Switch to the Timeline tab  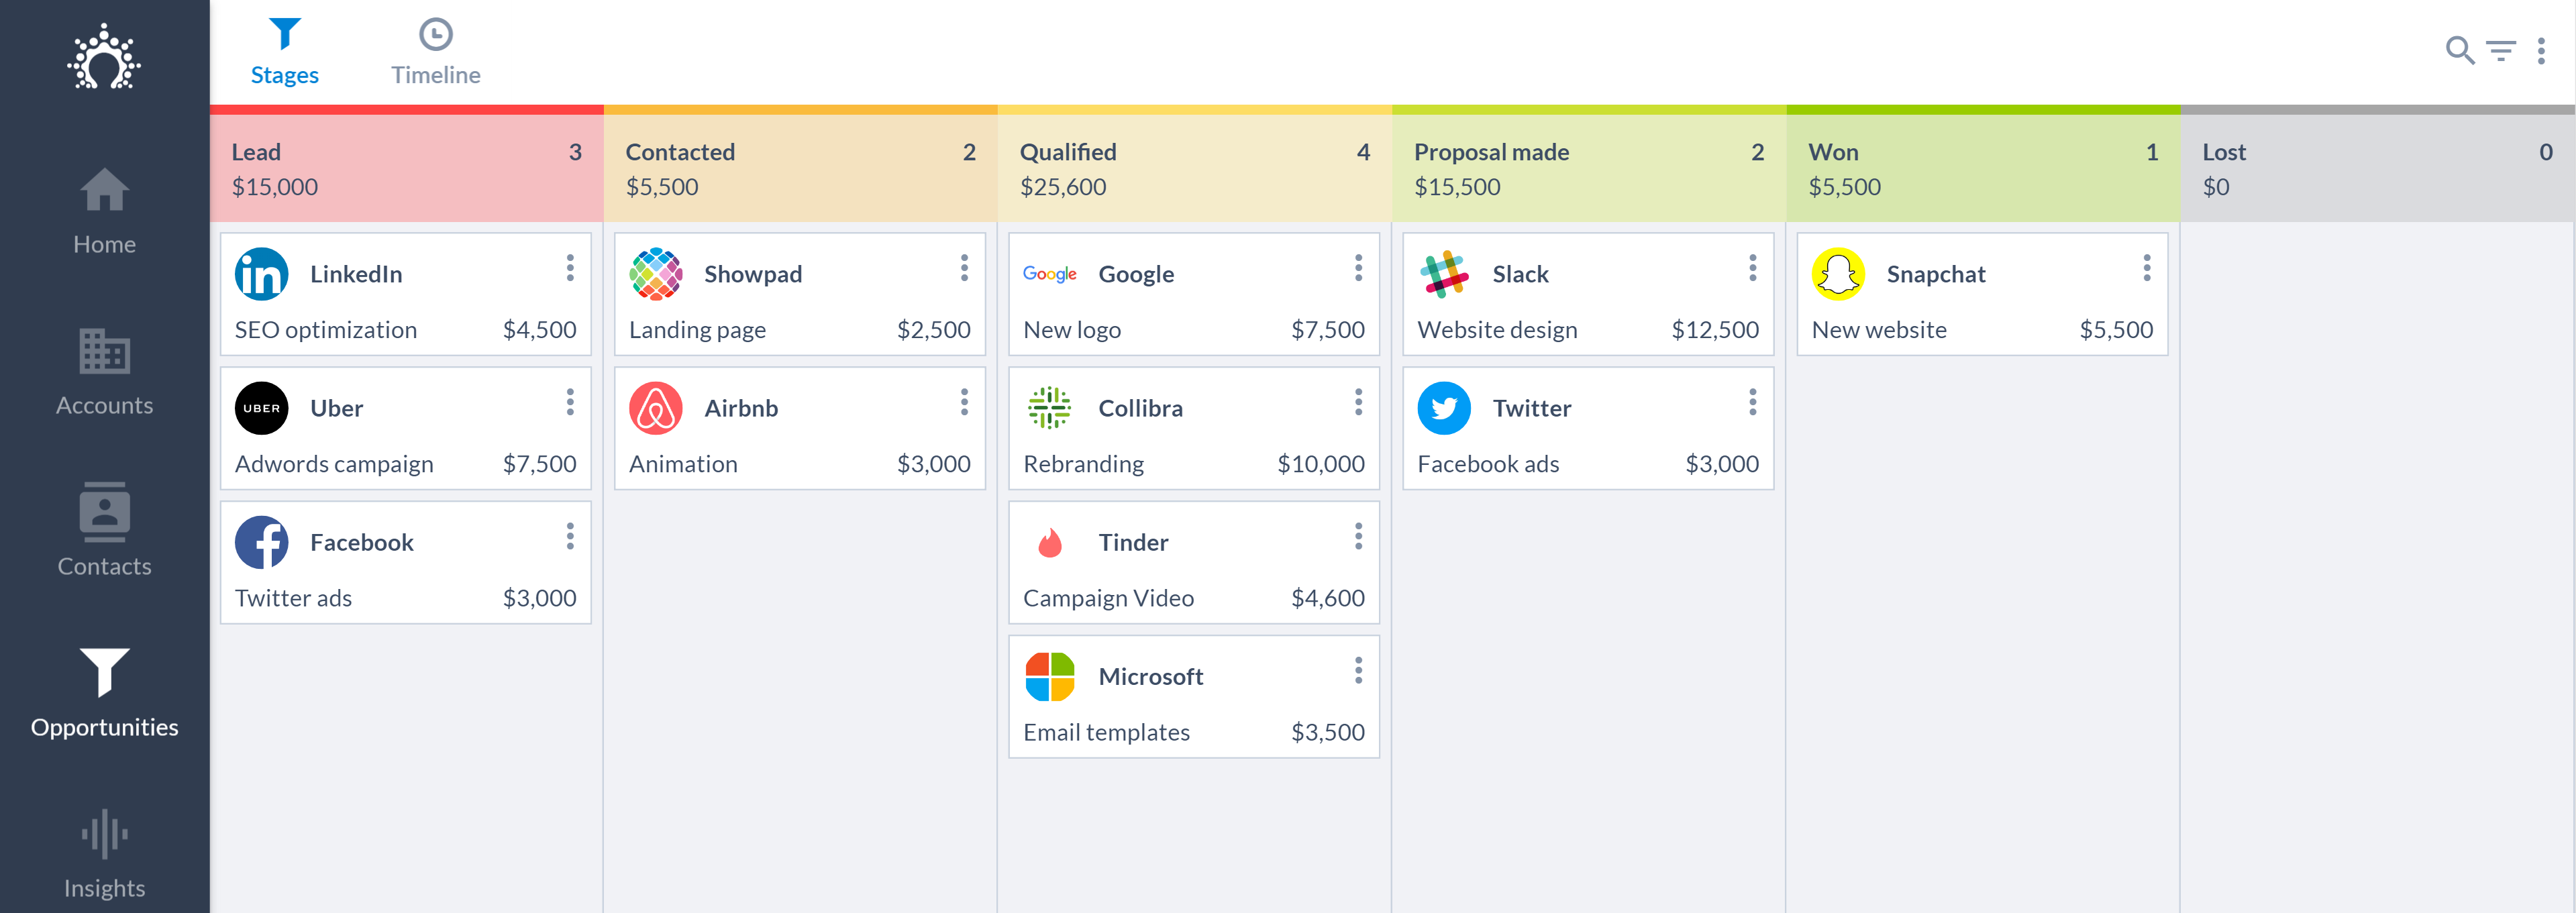tap(435, 52)
